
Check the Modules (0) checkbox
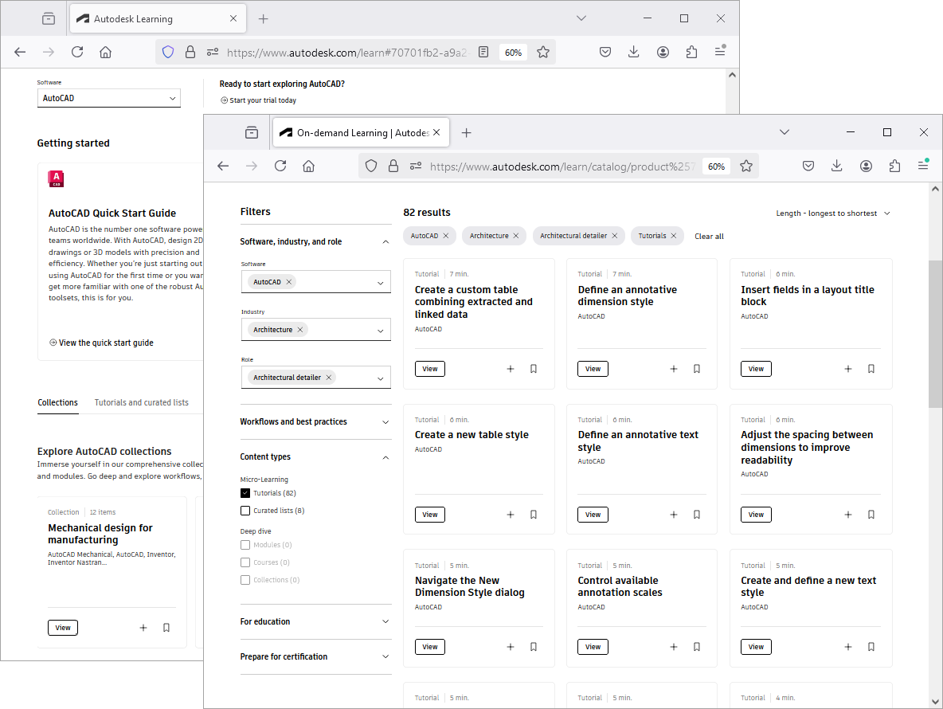coord(245,545)
